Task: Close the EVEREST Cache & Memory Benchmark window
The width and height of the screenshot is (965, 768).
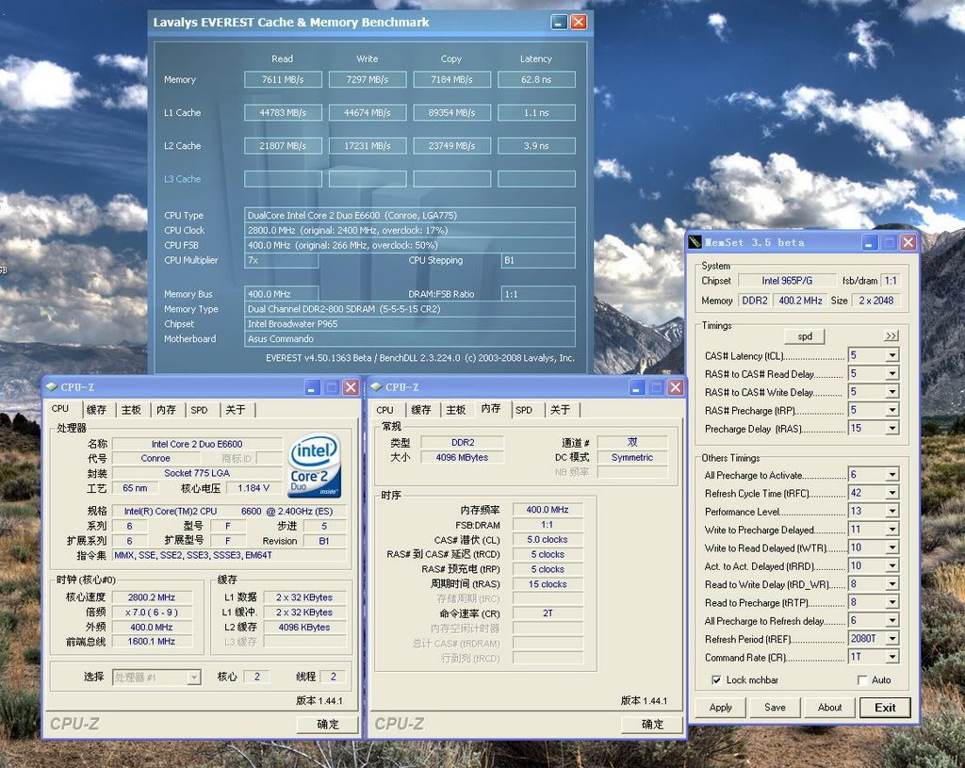Action: (578, 22)
